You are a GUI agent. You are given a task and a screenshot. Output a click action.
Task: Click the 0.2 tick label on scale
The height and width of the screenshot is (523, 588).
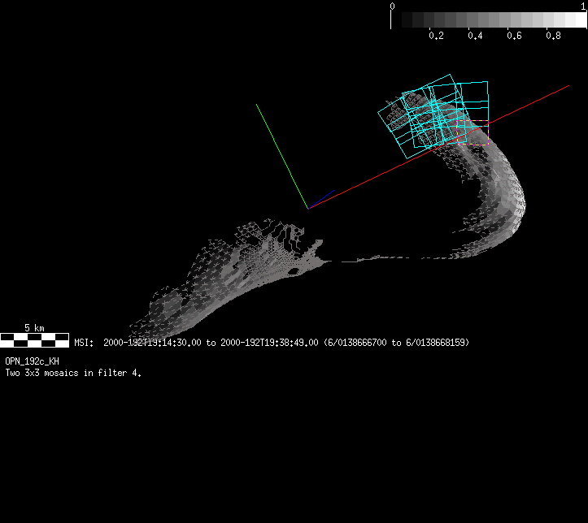click(x=436, y=36)
